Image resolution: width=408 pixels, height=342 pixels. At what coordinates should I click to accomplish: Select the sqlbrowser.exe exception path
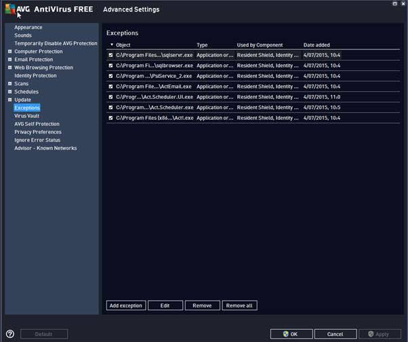(155, 66)
